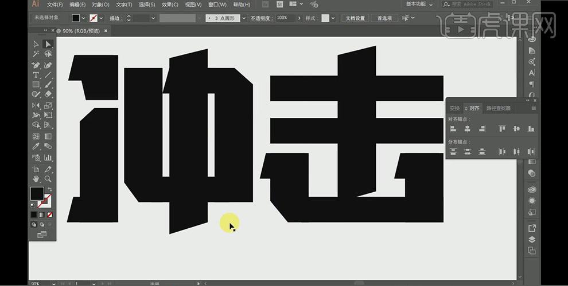Select the Column Graph tool
This screenshot has height=286, width=568.
tap(48, 158)
